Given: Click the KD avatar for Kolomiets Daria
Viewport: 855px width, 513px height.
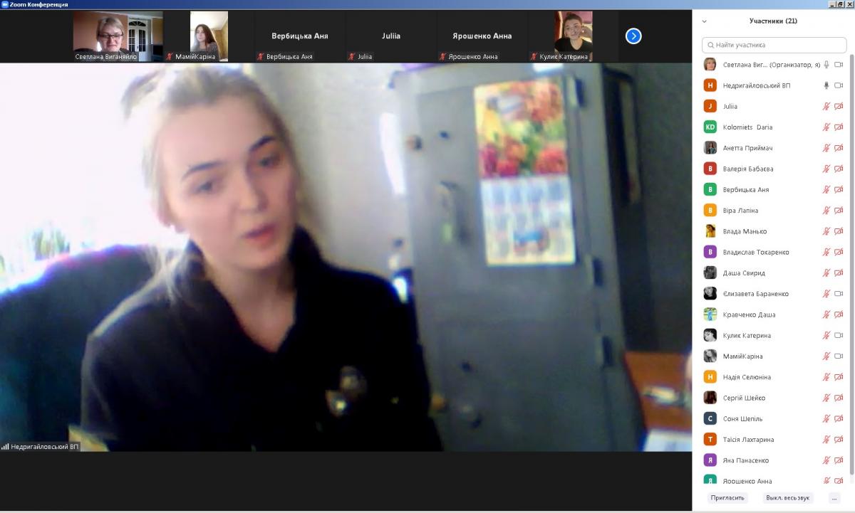Looking at the screenshot, I should click(x=710, y=127).
